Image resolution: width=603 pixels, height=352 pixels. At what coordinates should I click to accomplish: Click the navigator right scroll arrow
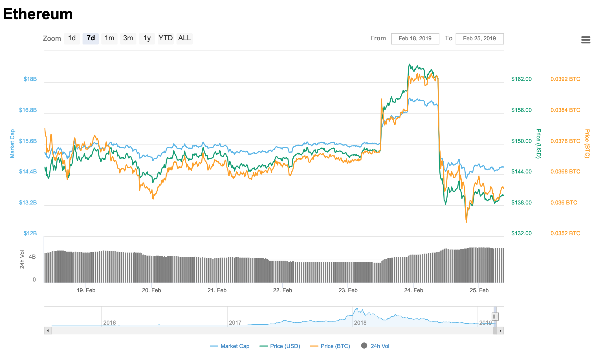pyautogui.click(x=500, y=331)
